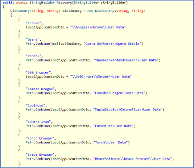Click the "new" keyword in dictionary declaration
Viewport: 194px width, 168px height.
click(90, 11)
